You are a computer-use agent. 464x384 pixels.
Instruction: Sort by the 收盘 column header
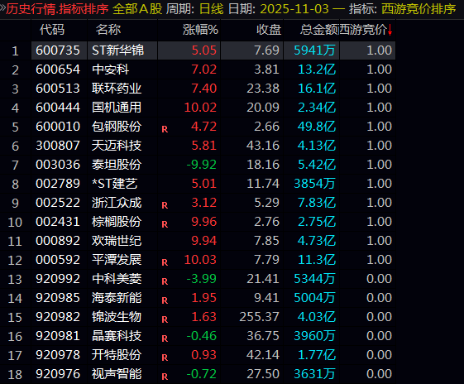pos(269,30)
